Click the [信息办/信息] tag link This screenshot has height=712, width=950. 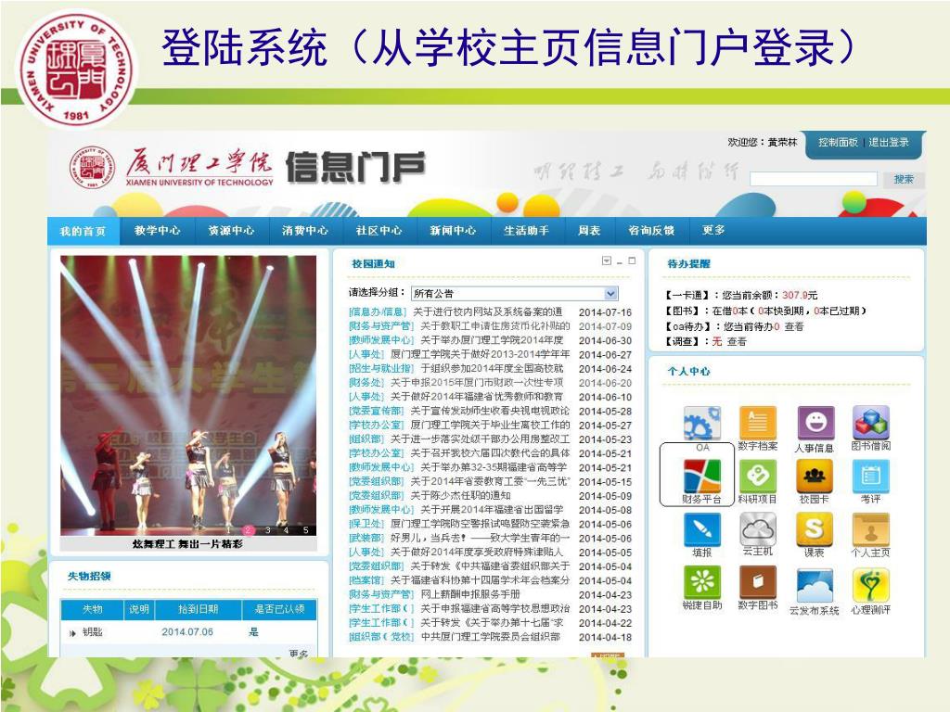pos(378,311)
